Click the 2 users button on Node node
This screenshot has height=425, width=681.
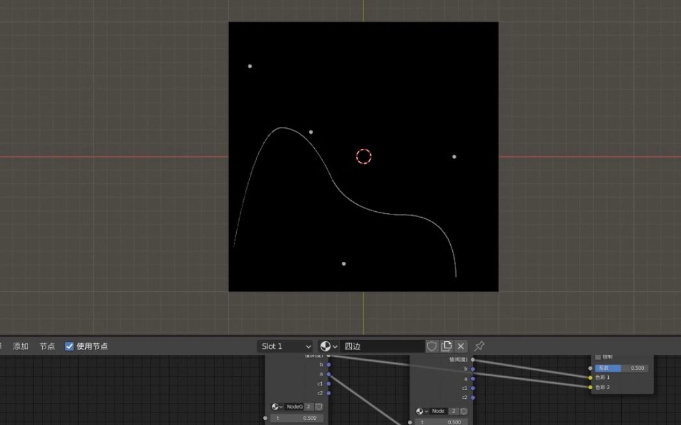tap(453, 411)
